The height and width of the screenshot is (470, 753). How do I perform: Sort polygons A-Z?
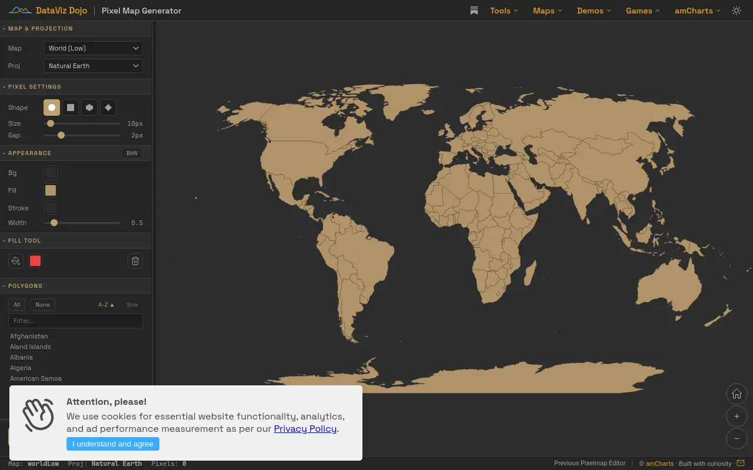point(106,304)
